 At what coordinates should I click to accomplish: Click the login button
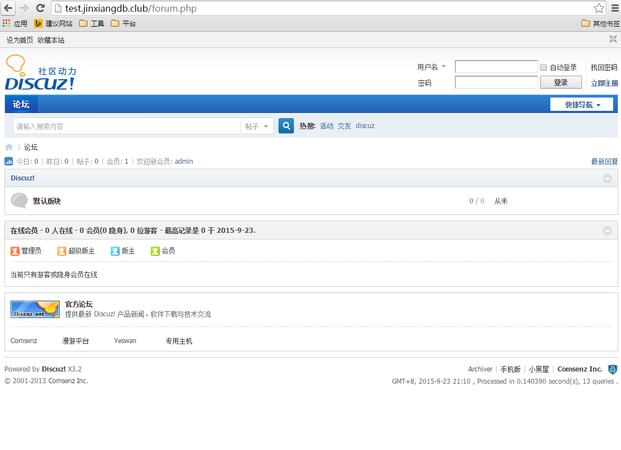pos(560,82)
